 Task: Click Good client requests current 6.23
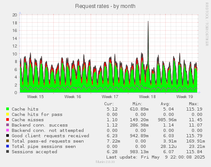pyautogui.click(x=112, y=136)
